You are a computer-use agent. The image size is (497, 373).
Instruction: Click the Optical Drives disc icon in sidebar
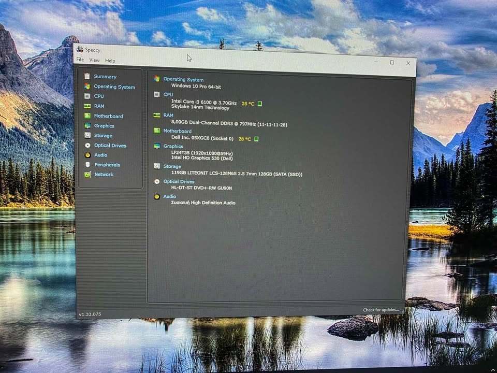[x=87, y=145]
